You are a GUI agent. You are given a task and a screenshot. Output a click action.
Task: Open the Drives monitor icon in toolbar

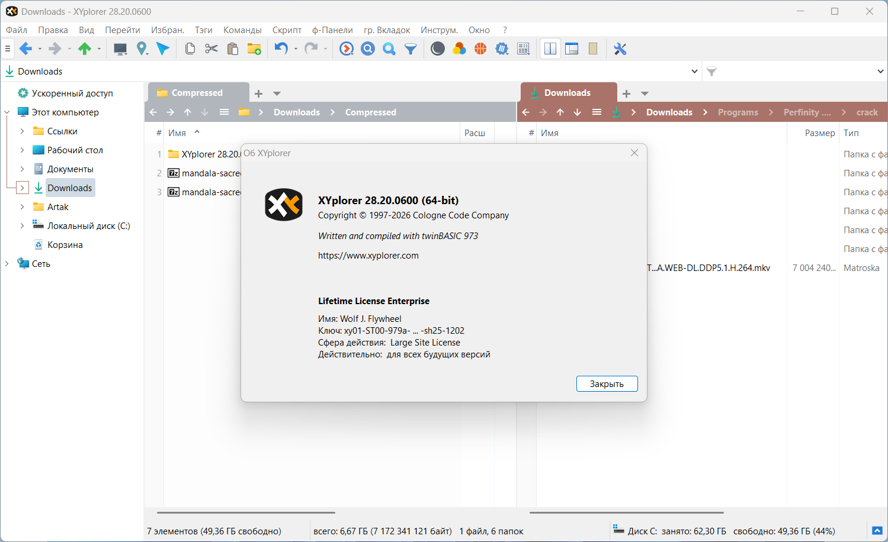coord(120,49)
